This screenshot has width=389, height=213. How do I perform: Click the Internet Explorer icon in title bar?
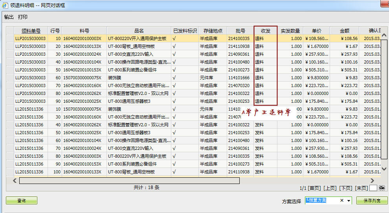5,5
